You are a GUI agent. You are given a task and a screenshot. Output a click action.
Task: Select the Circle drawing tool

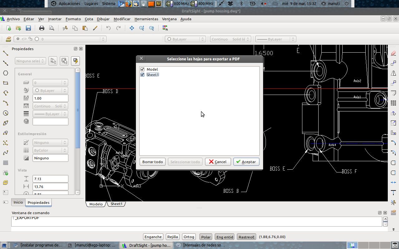(5, 113)
